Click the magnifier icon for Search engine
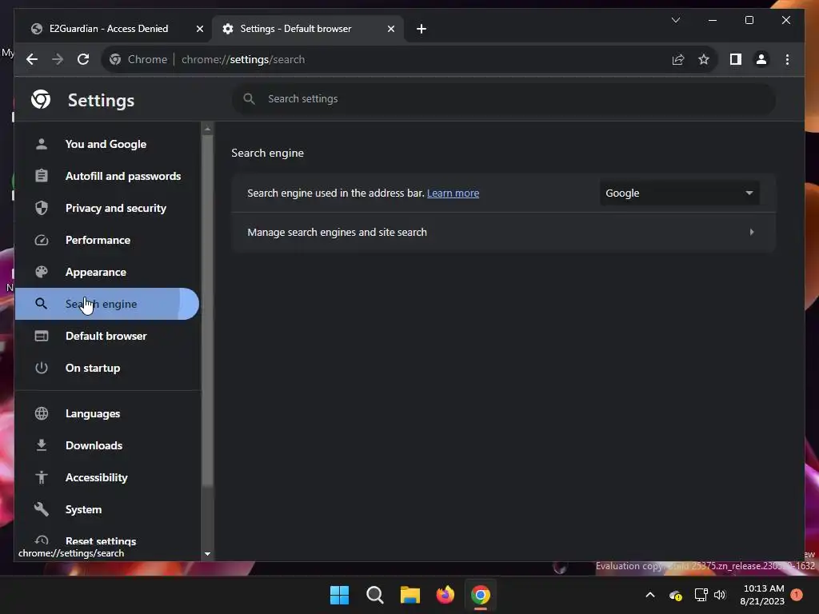819x614 pixels. [42, 304]
